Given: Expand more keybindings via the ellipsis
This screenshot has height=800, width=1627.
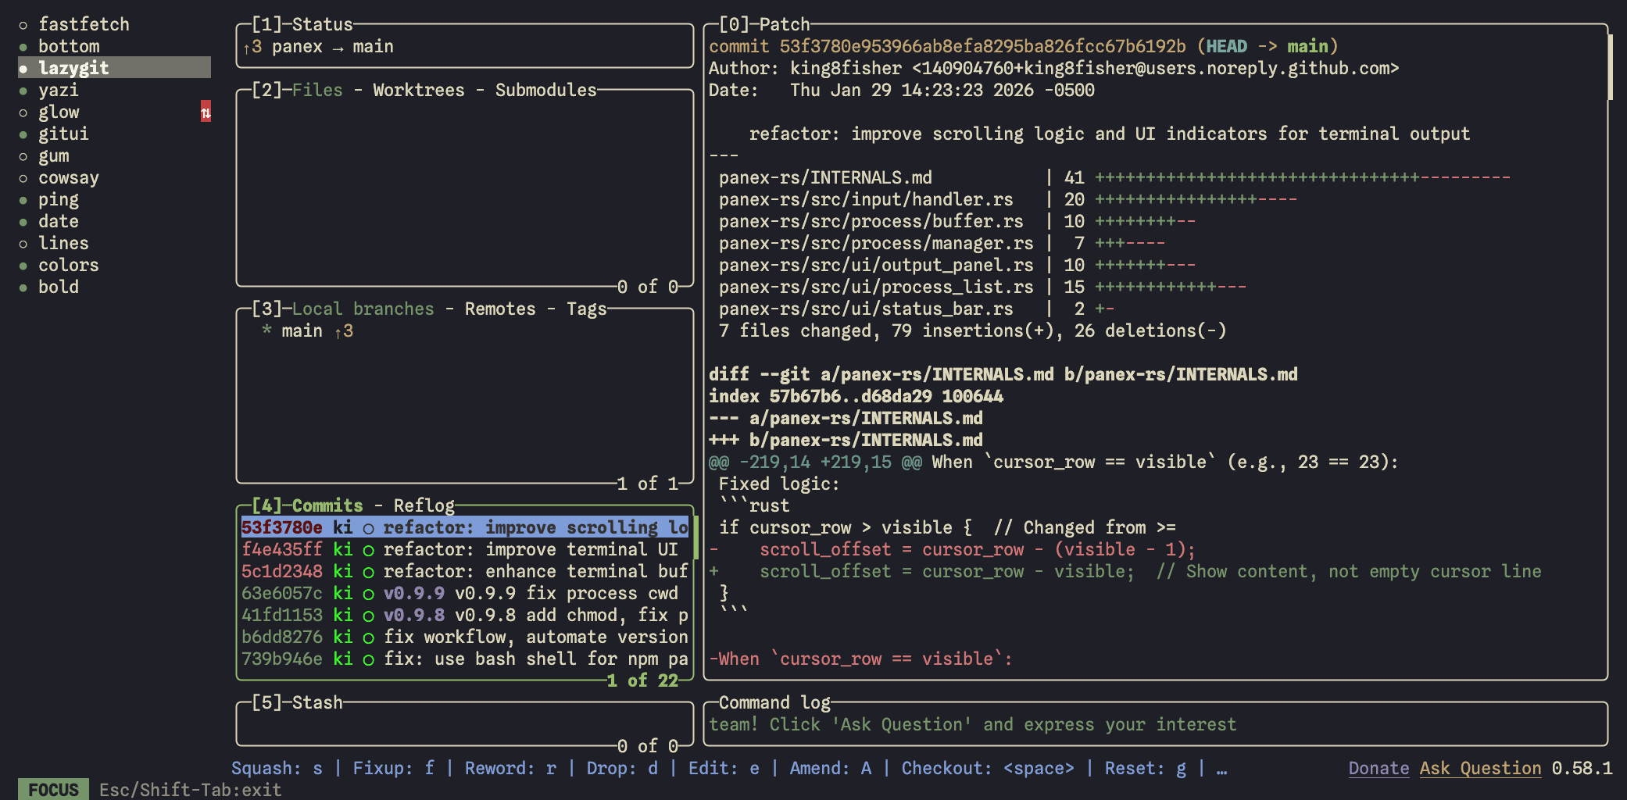Looking at the screenshot, I should click(x=1221, y=769).
